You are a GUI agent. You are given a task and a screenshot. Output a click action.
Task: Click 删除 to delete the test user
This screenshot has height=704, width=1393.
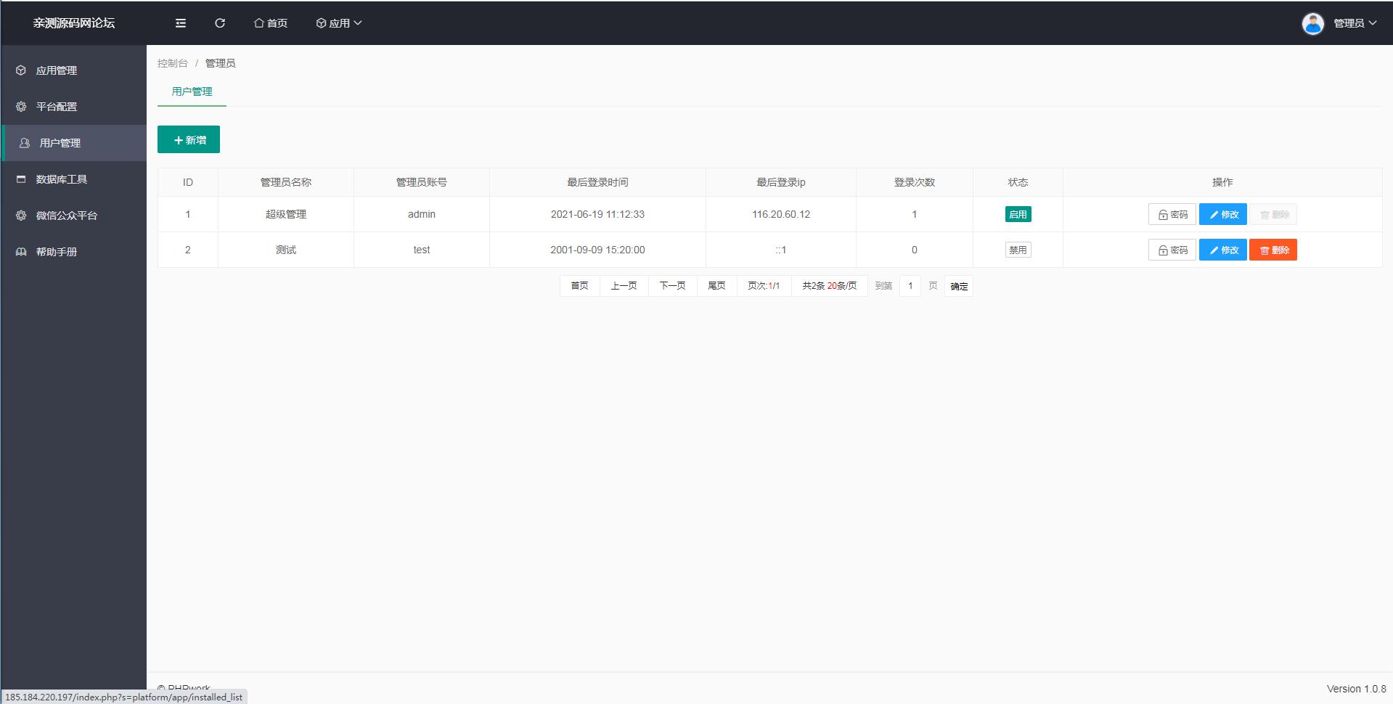1273,249
